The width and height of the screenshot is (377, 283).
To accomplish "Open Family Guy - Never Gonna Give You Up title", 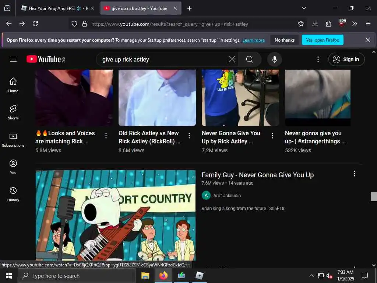I will (x=257, y=175).
